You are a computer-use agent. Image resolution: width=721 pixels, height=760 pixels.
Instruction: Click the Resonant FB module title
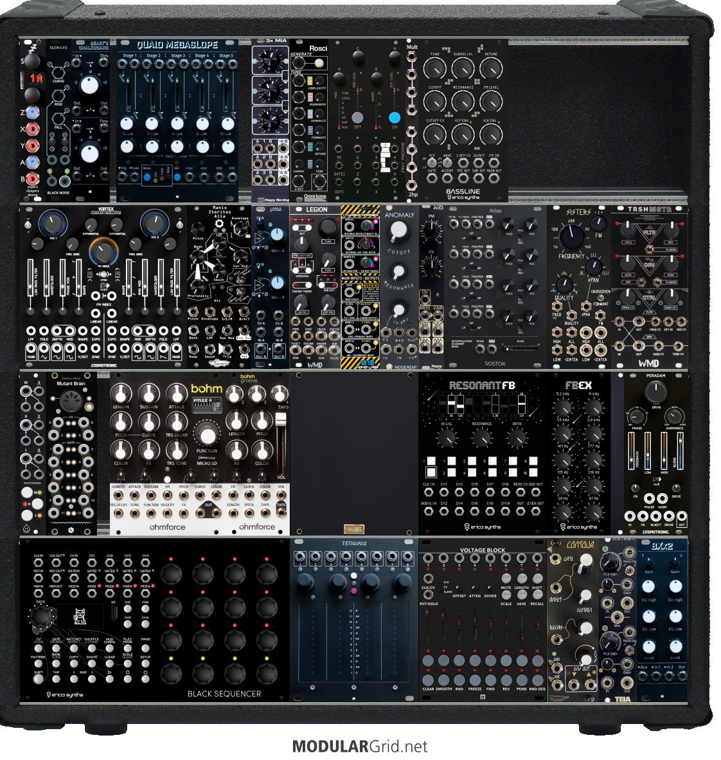(482, 386)
